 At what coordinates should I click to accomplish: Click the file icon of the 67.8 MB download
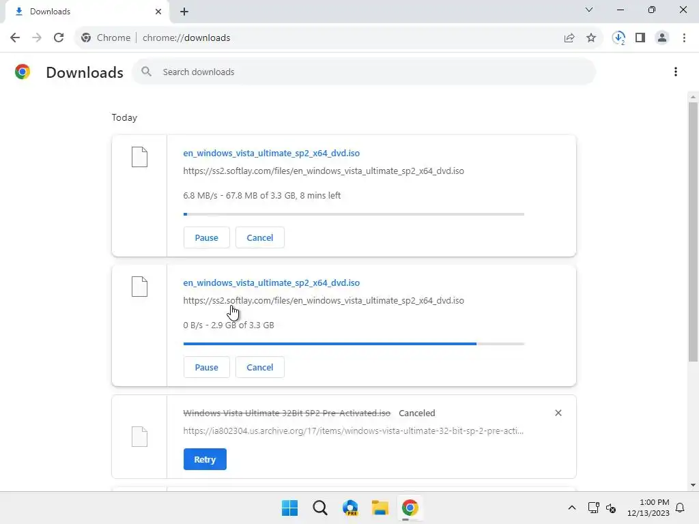pyautogui.click(x=139, y=157)
